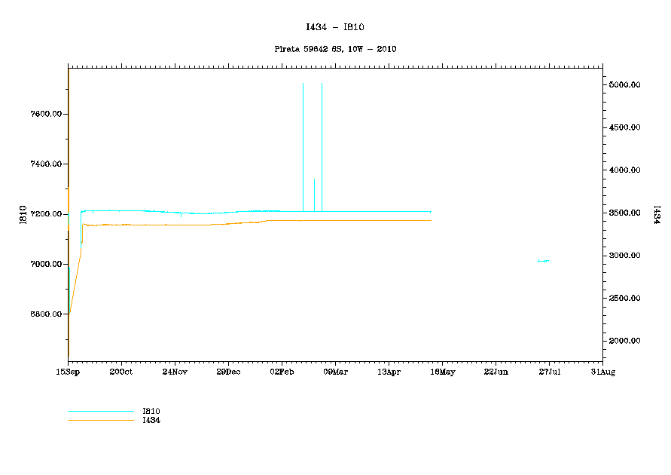Click the isolated cyan segment near 27Jul
Image resolution: width=671 pixels, height=475 pixels.
[x=543, y=261]
